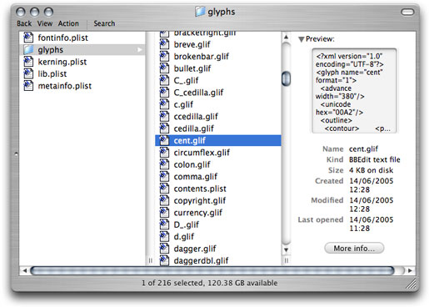Select the bullet.glif file name
The image size is (429, 307).
click(192, 68)
